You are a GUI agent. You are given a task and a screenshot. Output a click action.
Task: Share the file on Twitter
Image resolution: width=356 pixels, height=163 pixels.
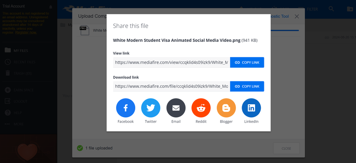click(151, 108)
